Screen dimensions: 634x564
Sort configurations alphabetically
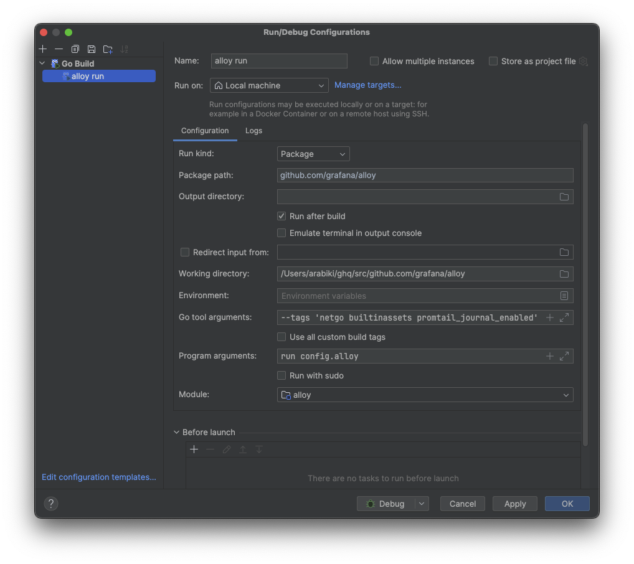124,49
